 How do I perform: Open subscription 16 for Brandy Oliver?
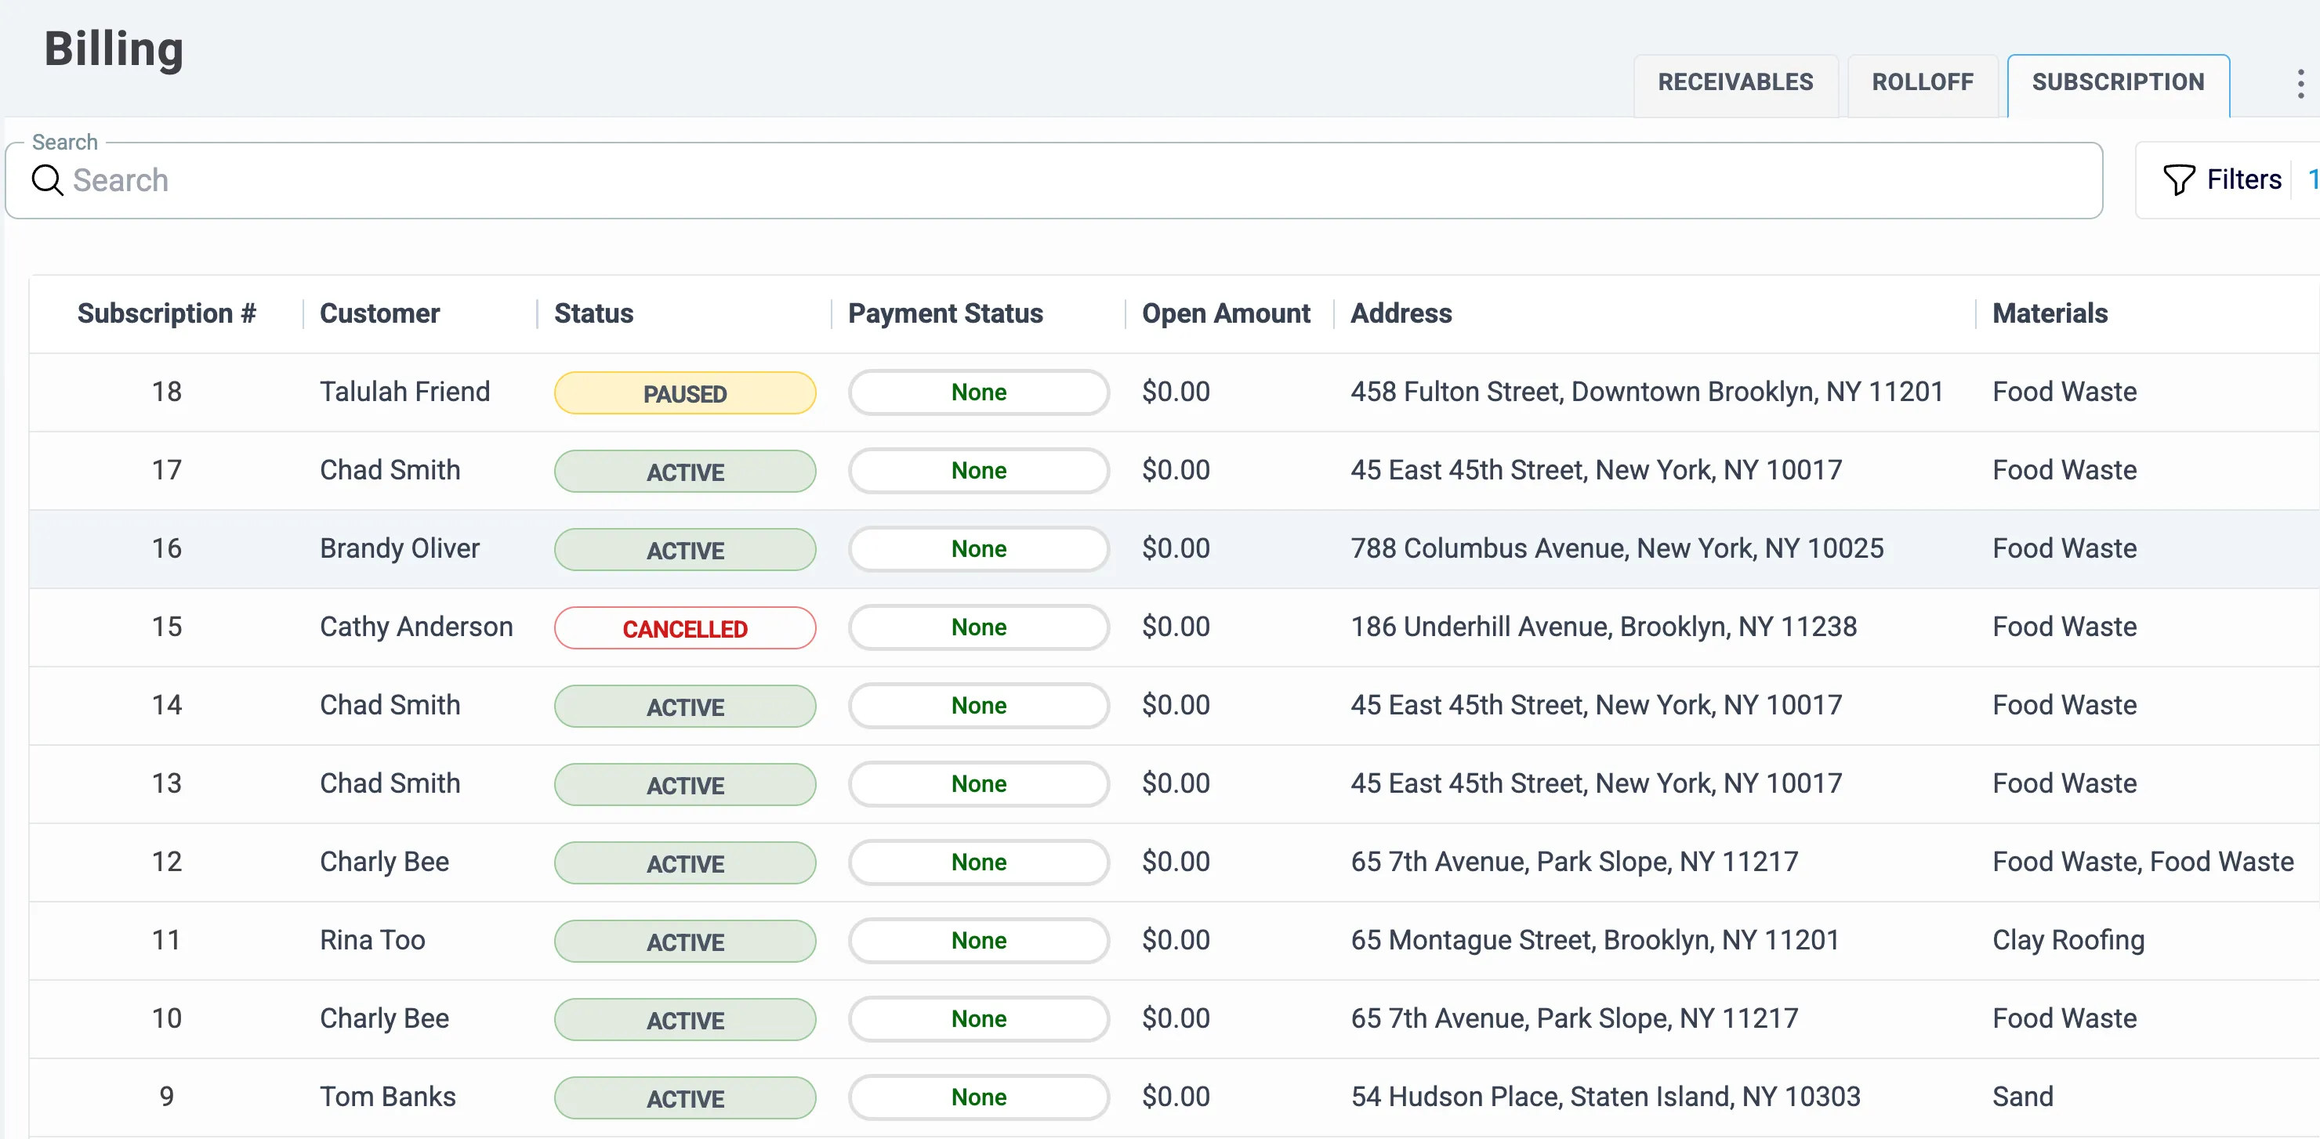point(167,548)
